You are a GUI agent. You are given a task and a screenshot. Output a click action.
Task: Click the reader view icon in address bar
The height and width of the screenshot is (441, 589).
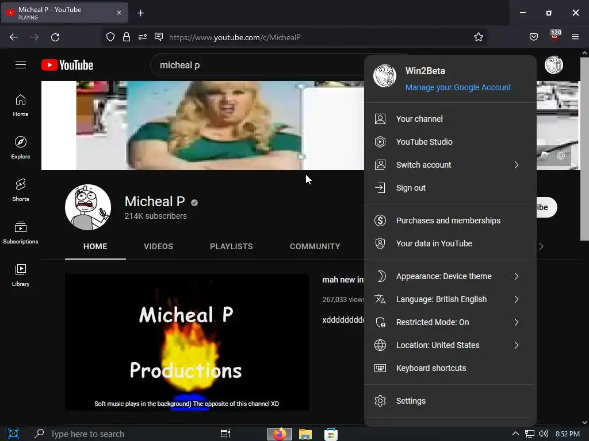point(159,37)
